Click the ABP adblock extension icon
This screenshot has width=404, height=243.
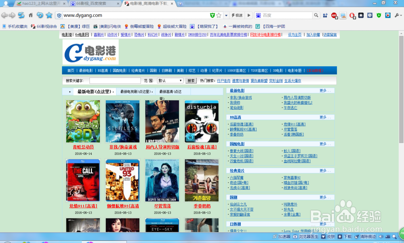click(334, 15)
